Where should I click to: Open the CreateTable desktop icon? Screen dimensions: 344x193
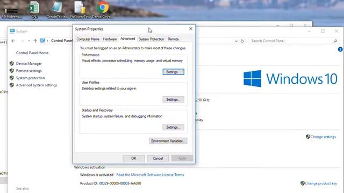click(x=56, y=9)
